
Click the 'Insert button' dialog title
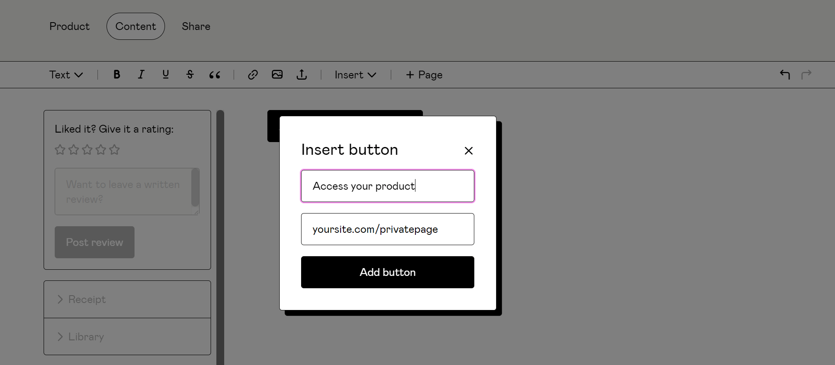point(350,149)
